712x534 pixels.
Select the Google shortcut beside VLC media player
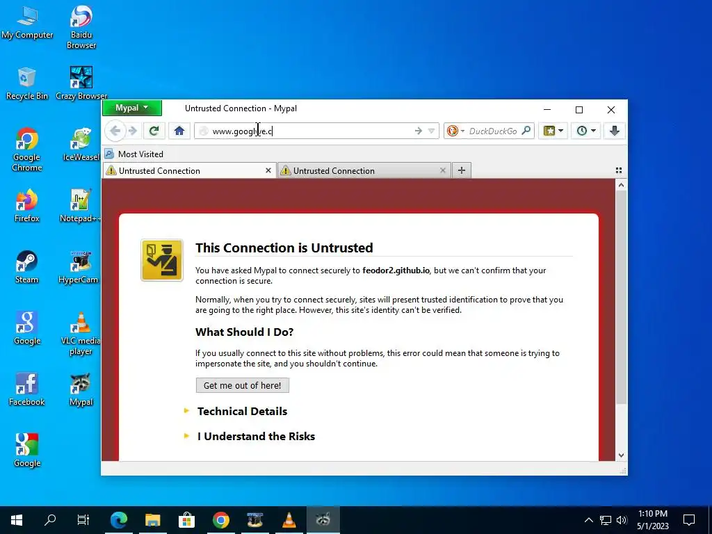(27, 328)
